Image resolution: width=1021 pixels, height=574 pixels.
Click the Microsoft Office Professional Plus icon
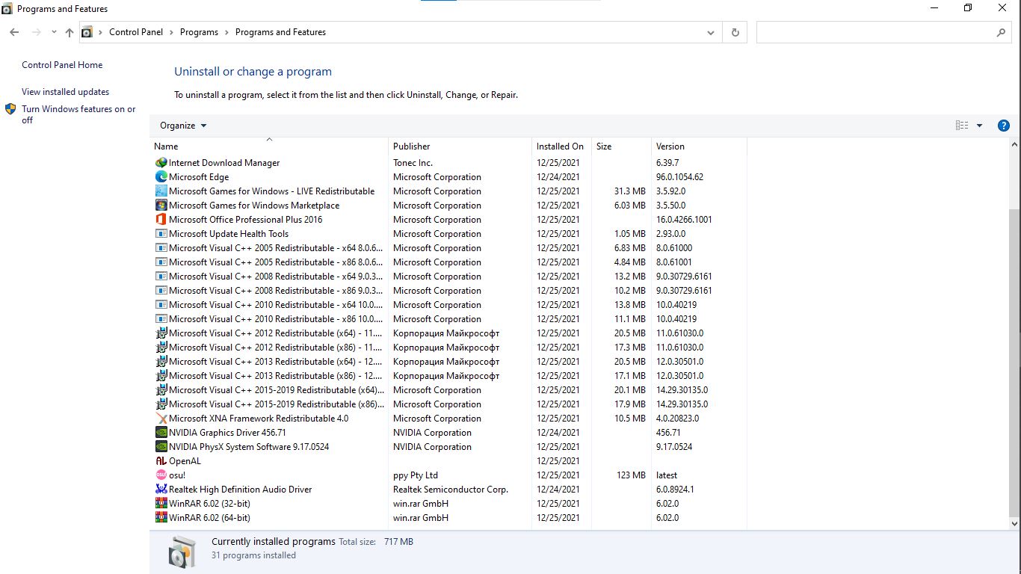click(161, 220)
